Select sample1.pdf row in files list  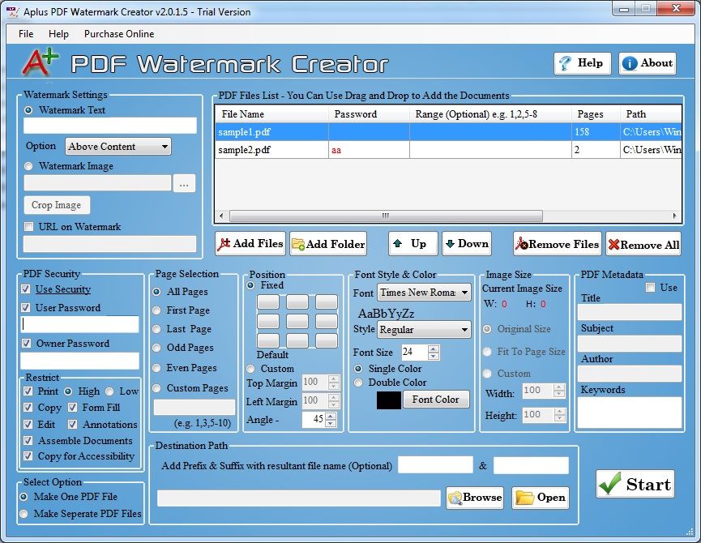(448, 132)
